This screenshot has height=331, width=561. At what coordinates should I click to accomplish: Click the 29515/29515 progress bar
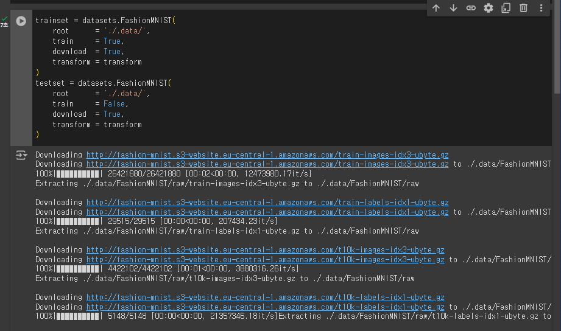[77, 221]
